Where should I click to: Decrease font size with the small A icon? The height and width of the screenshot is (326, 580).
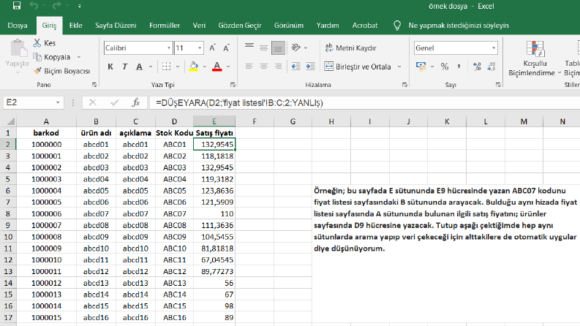click(x=227, y=48)
